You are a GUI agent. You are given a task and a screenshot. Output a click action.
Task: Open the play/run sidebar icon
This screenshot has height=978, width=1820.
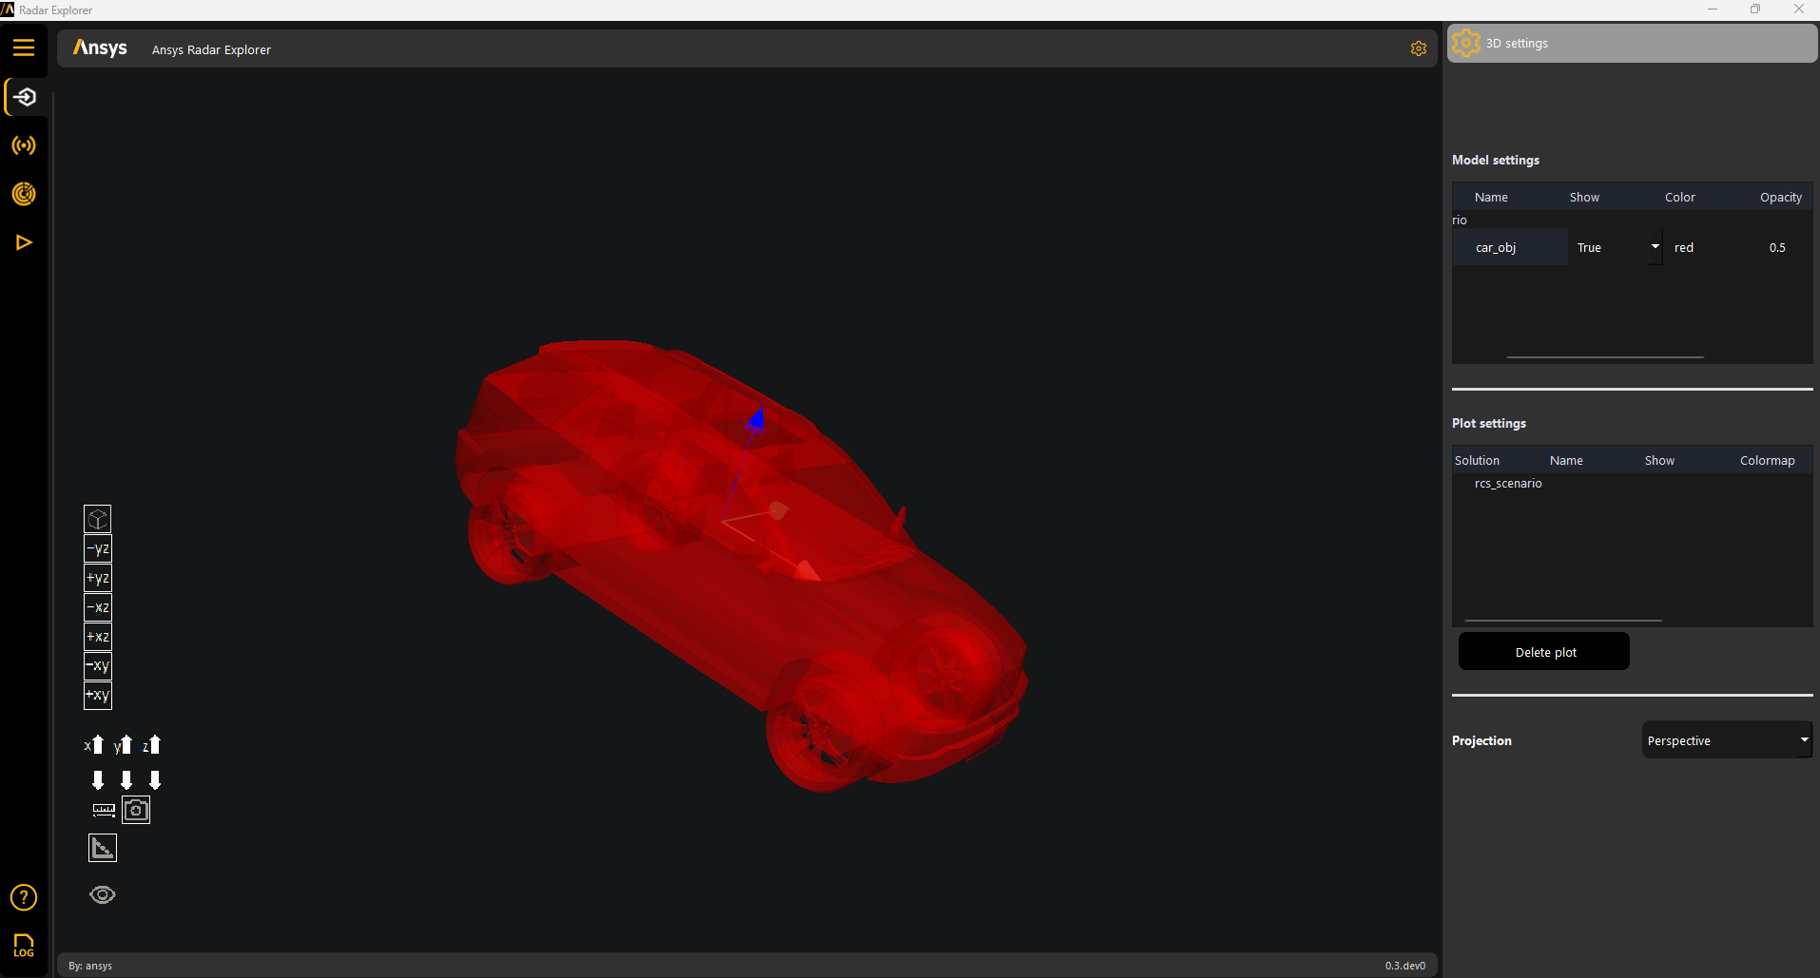24,242
